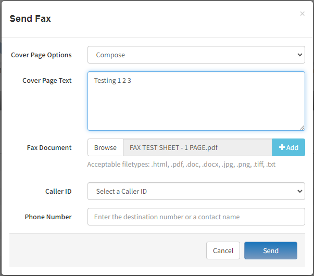Send the fax
The width and height of the screenshot is (314, 276).
click(x=271, y=250)
